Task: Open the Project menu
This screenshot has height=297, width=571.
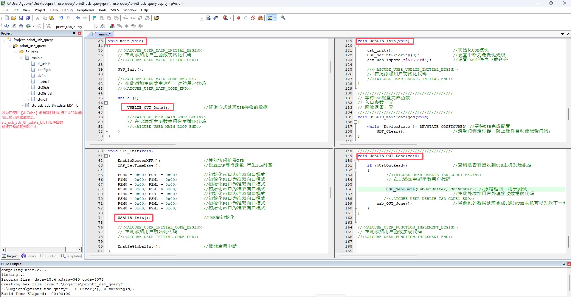Action: [40, 10]
